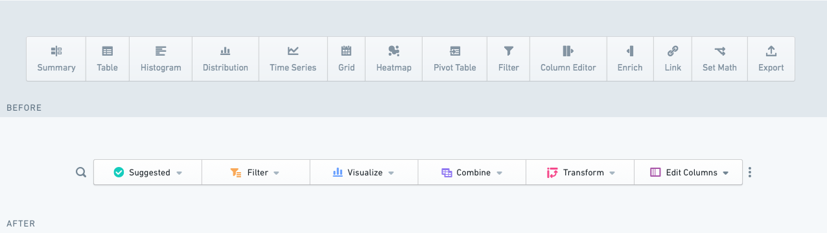Open the Visualize dropdown
Image resolution: width=827 pixels, height=233 pixels.
click(364, 173)
